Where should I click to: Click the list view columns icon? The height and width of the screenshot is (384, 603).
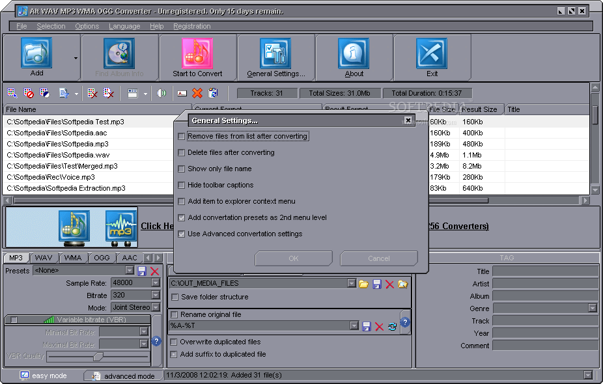pos(133,93)
